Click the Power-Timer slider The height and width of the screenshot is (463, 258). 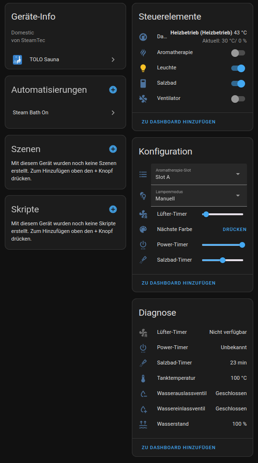223,245
